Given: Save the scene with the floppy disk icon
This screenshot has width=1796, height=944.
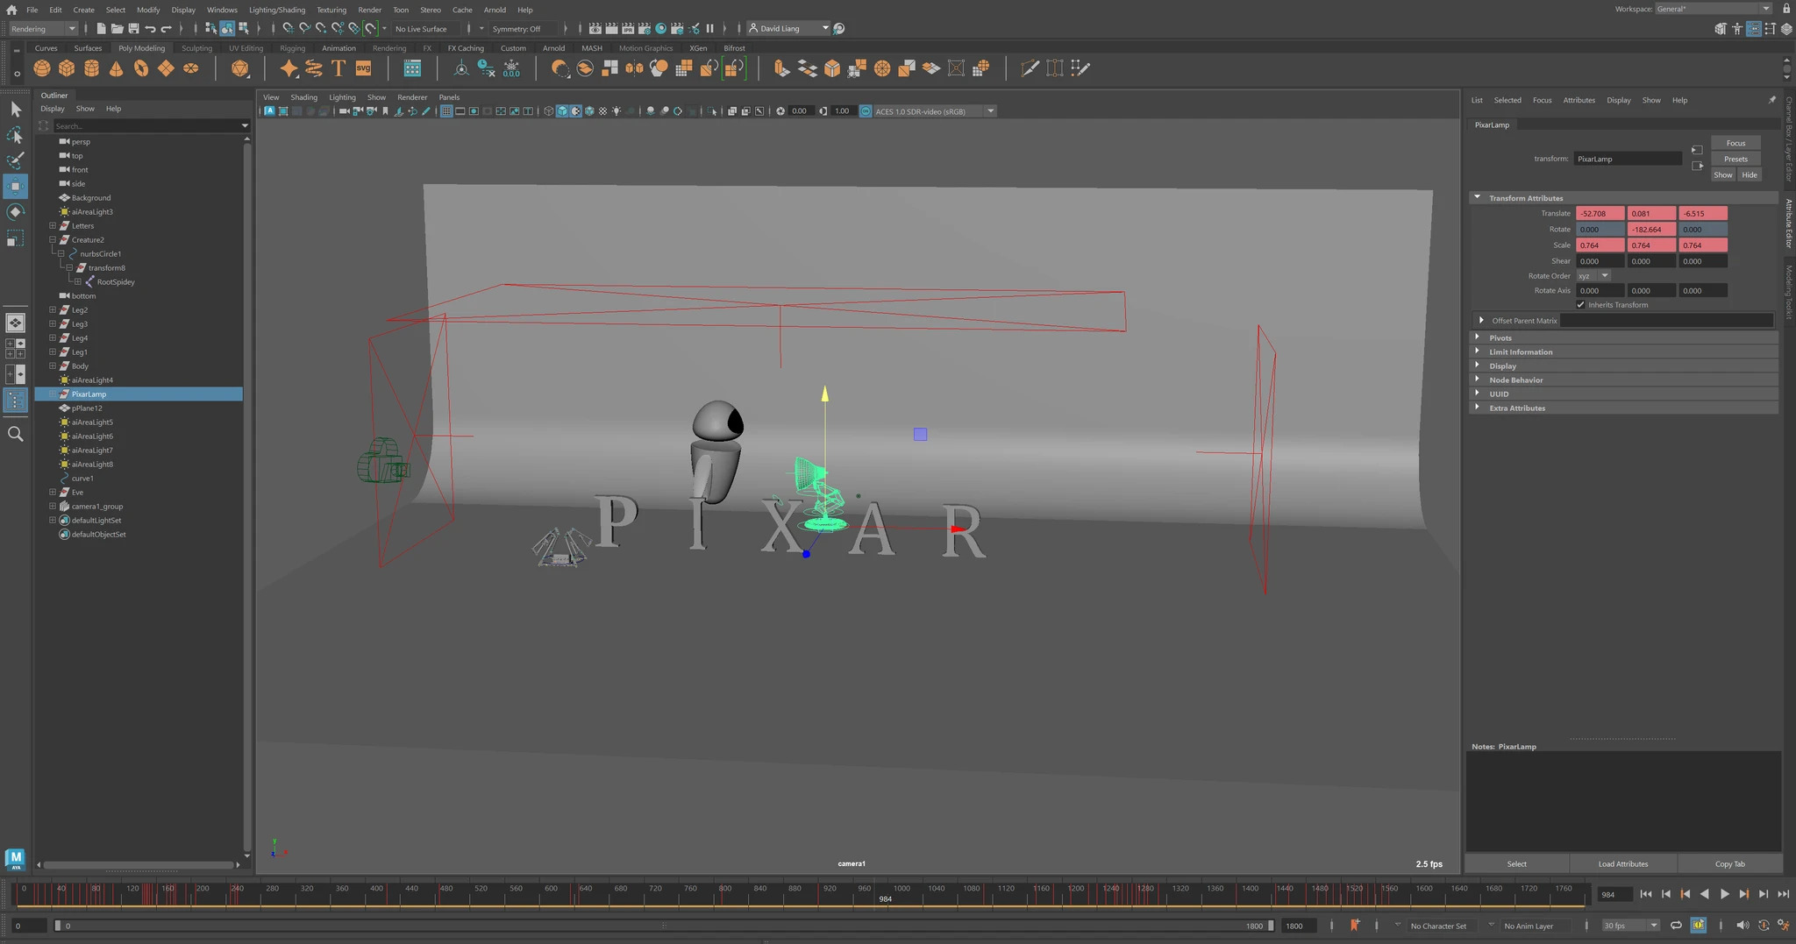Looking at the screenshot, I should click(133, 29).
